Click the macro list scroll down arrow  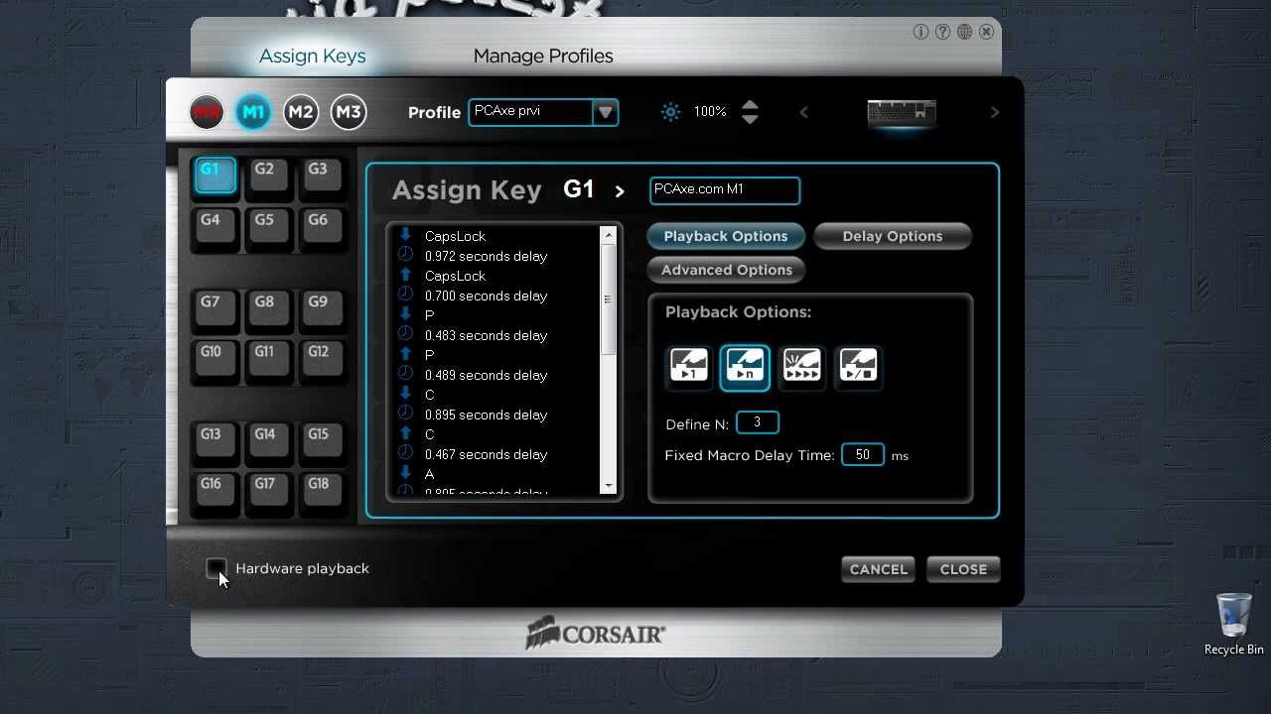coord(608,486)
